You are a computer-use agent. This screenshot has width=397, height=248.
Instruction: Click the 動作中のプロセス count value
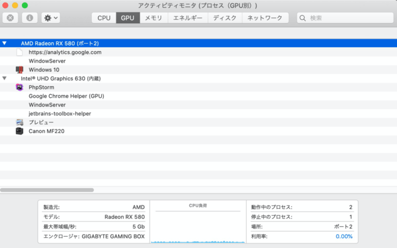[x=351, y=207]
